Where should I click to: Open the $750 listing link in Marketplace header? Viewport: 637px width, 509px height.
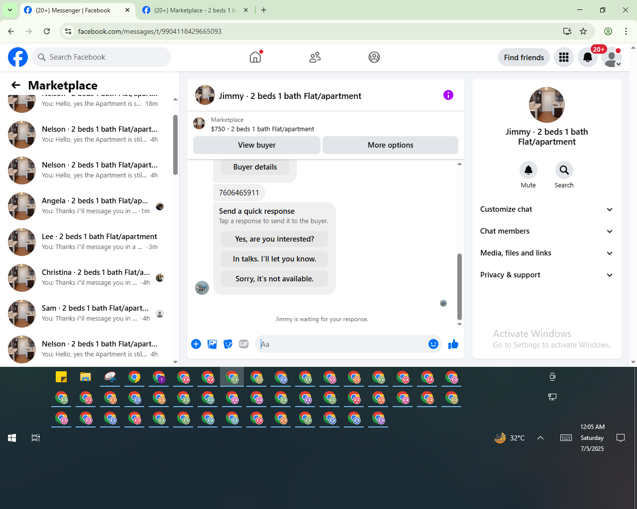pos(262,129)
